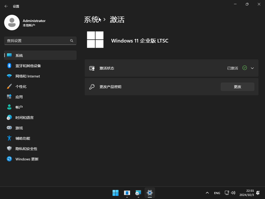Open the network tray icon
Screen dimensions: 265x199
pos(227,193)
